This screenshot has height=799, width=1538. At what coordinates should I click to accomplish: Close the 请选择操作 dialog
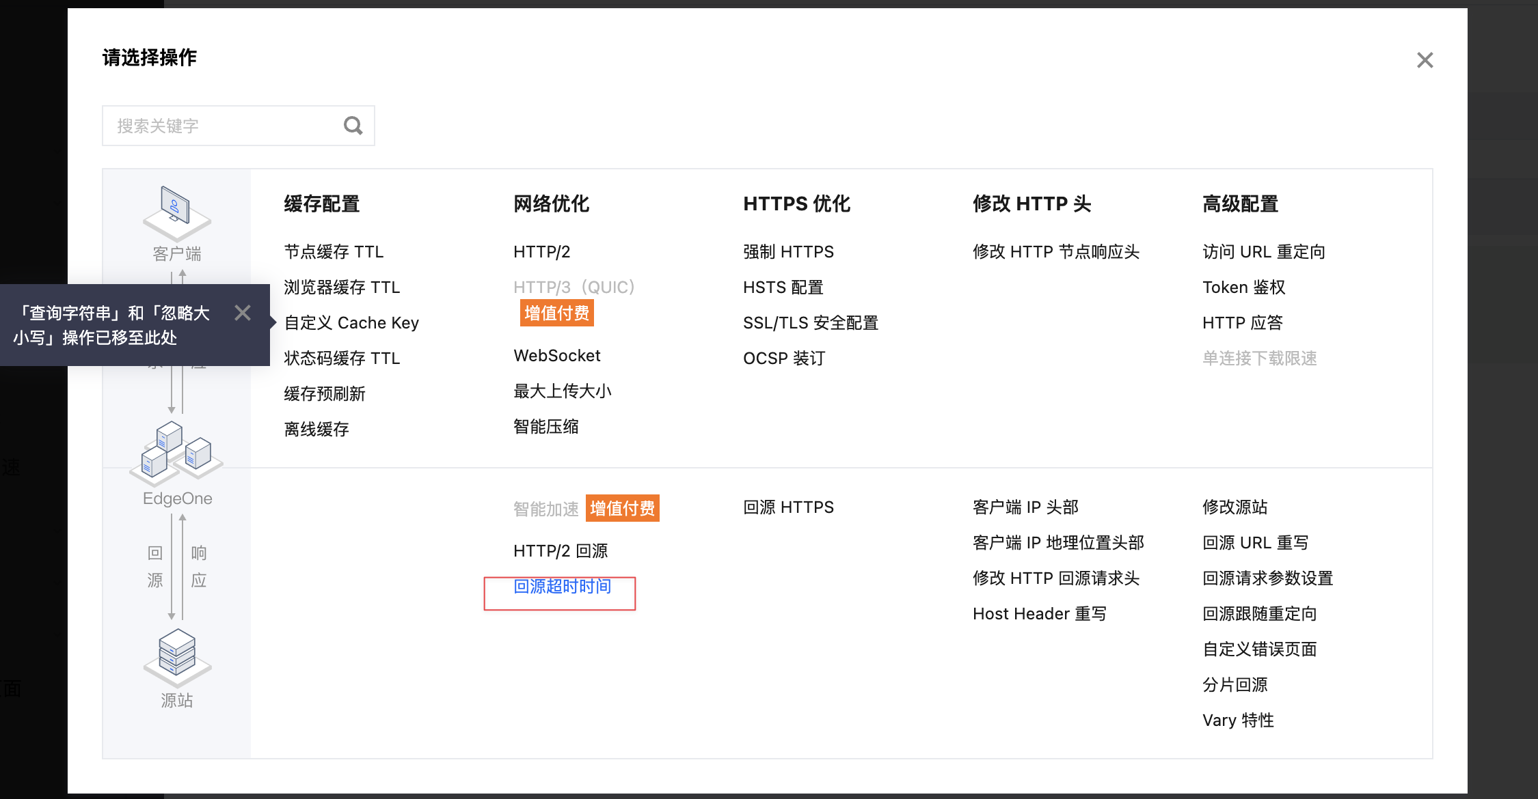pos(1425,60)
